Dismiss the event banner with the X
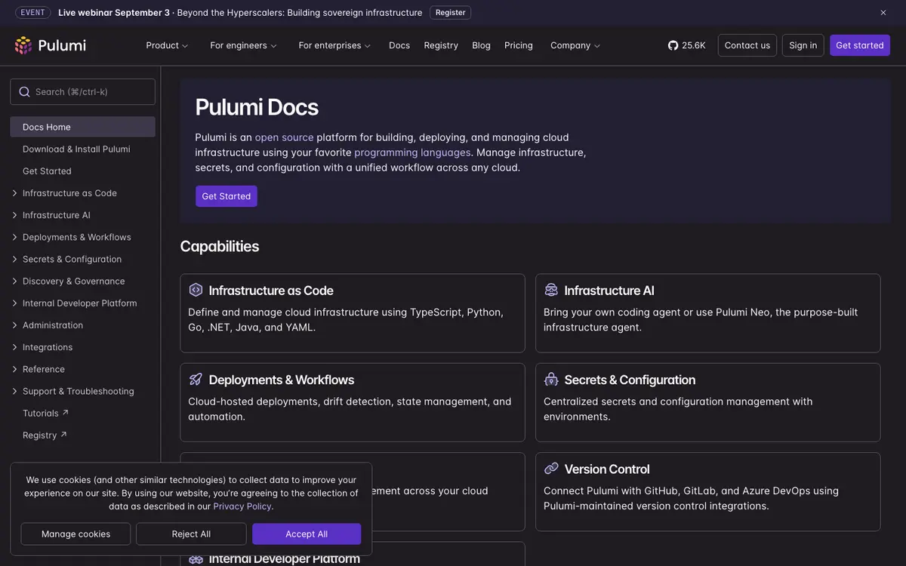 click(883, 13)
